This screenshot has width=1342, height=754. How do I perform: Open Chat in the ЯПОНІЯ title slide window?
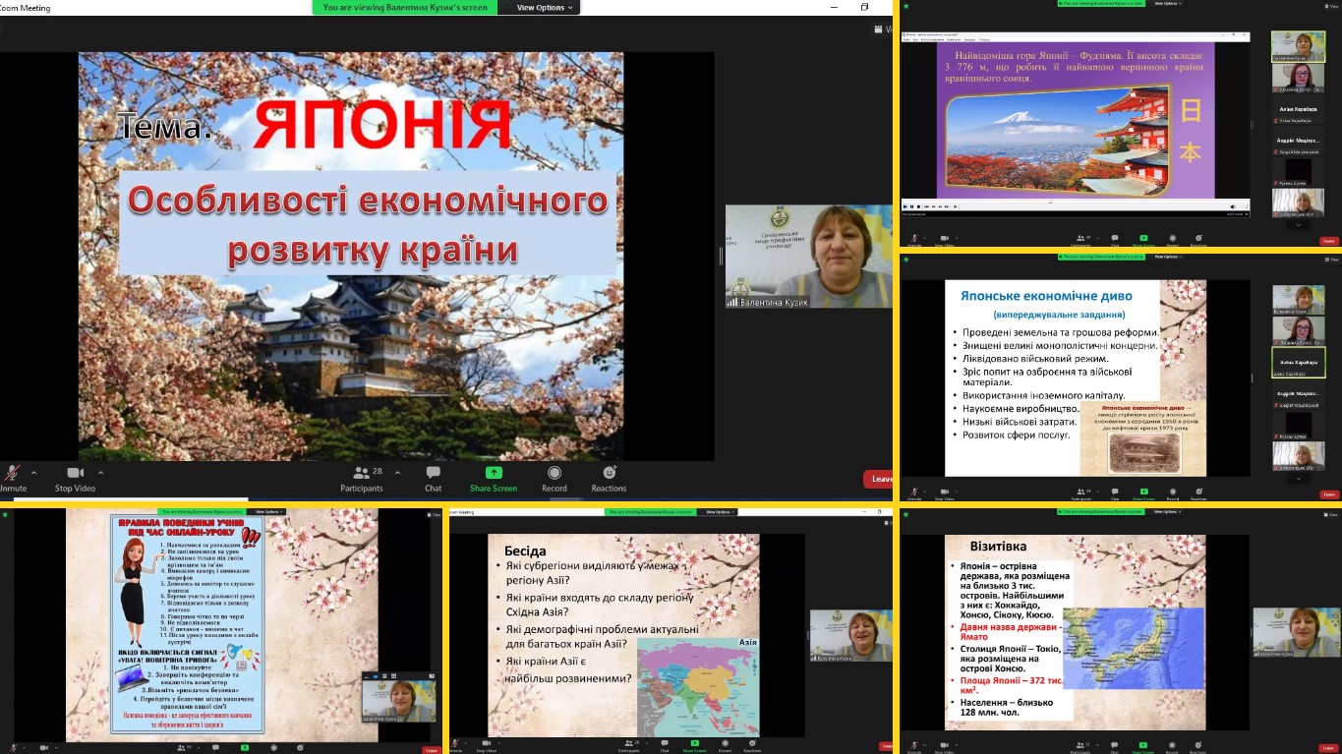[434, 477]
